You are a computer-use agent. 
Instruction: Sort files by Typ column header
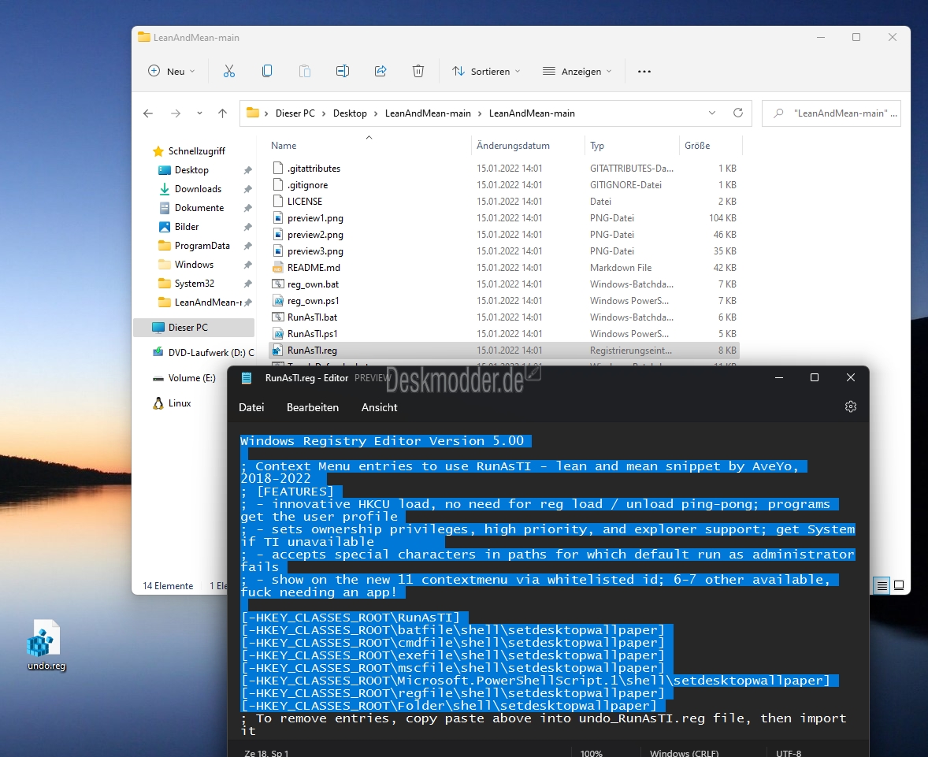(x=597, y=146)
